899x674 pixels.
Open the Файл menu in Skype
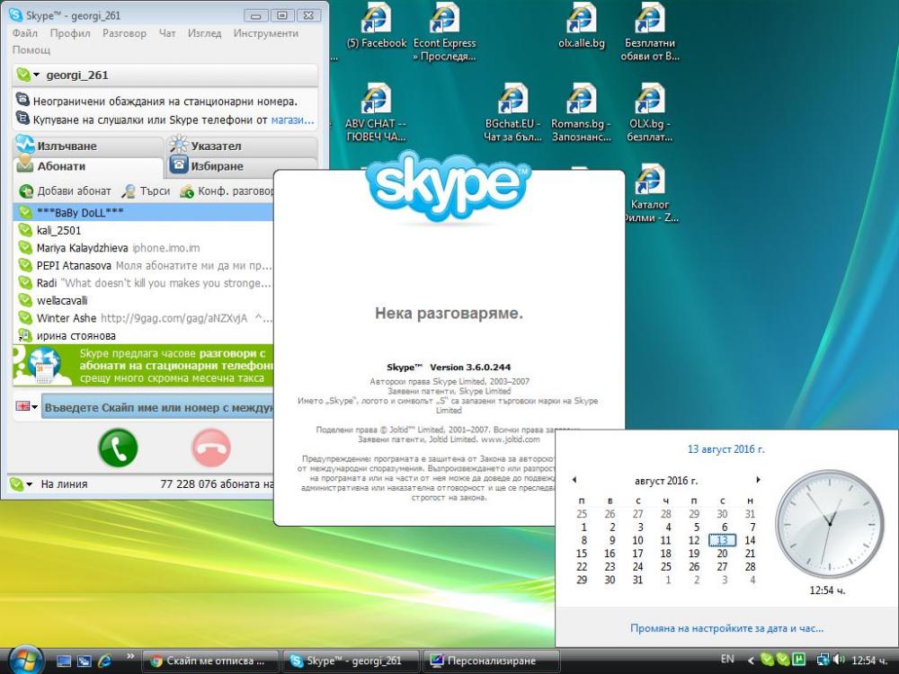tap(24, 33)
